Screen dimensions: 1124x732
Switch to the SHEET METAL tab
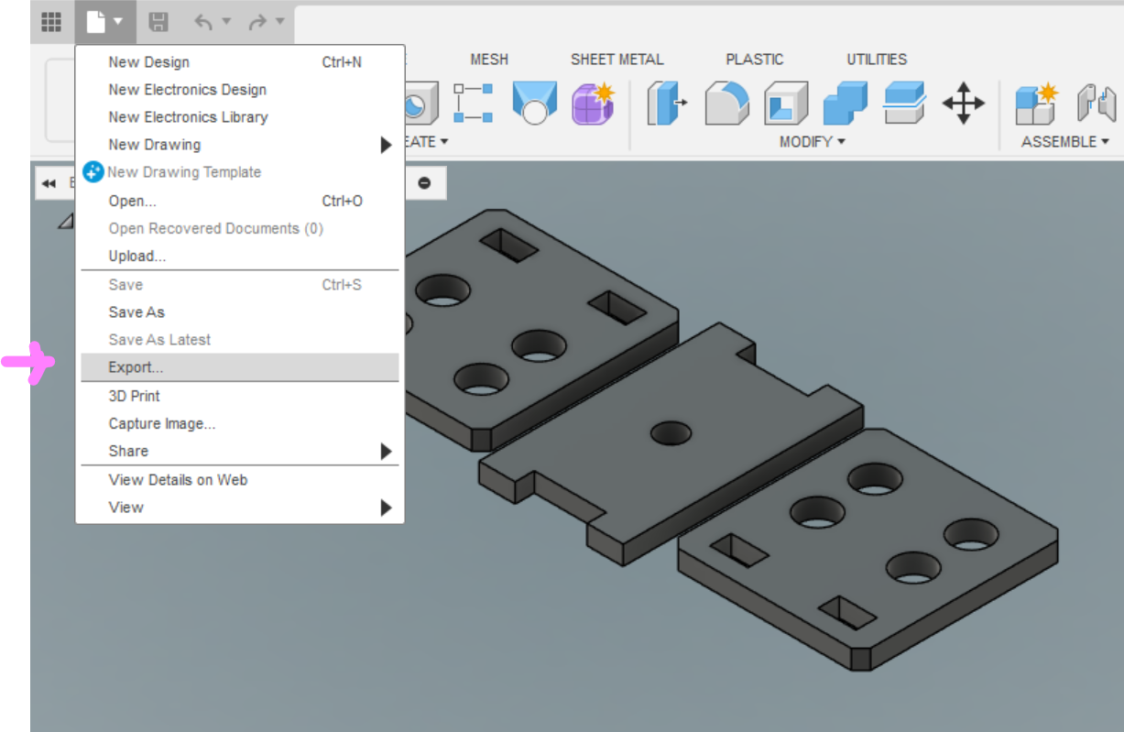click(x=617, y=60)
